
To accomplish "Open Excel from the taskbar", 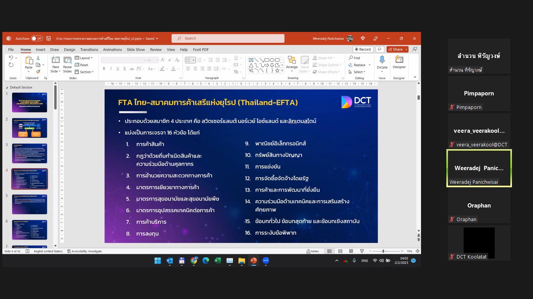I will coord(218,260).
